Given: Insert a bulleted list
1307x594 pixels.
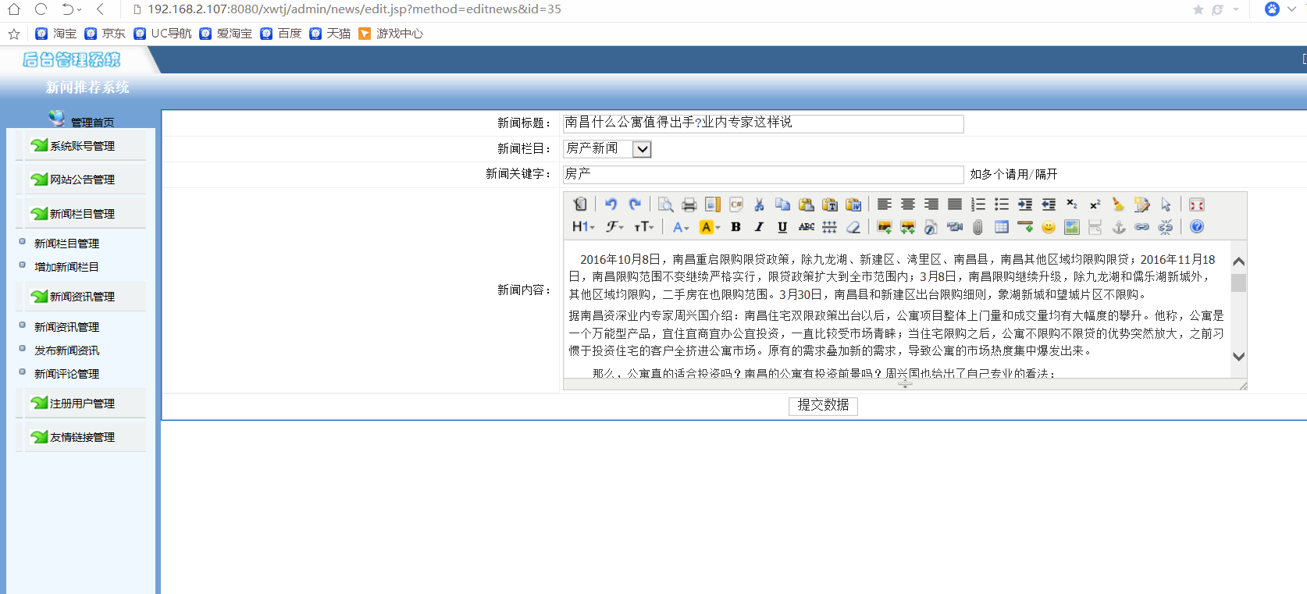Looking at the screenshot, I should pos(1001,205).
